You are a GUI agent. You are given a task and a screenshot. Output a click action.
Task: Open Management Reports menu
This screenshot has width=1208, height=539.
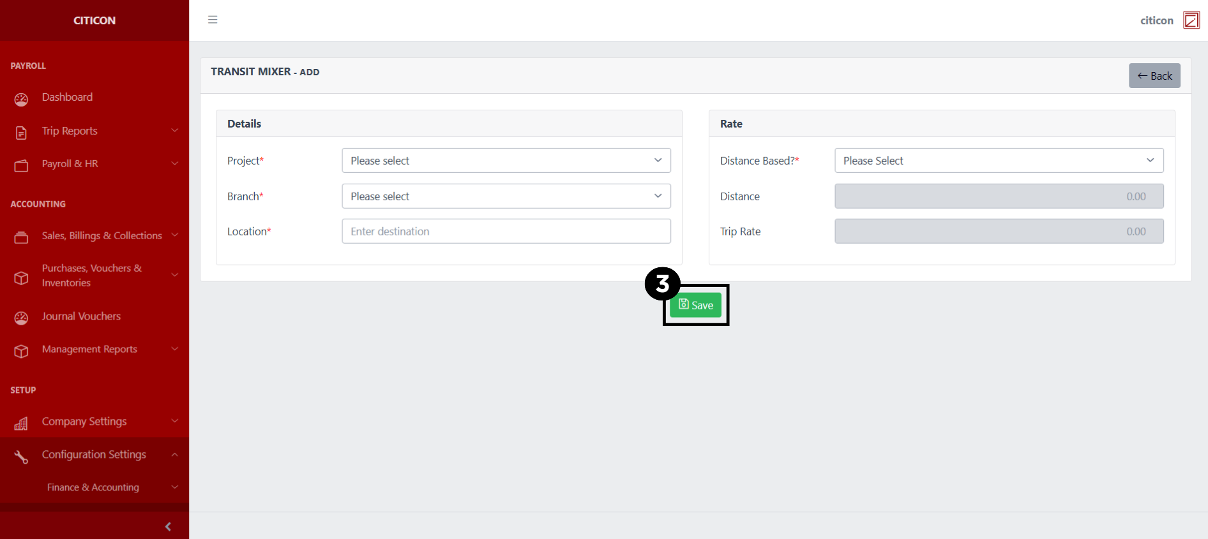[89, 350]
